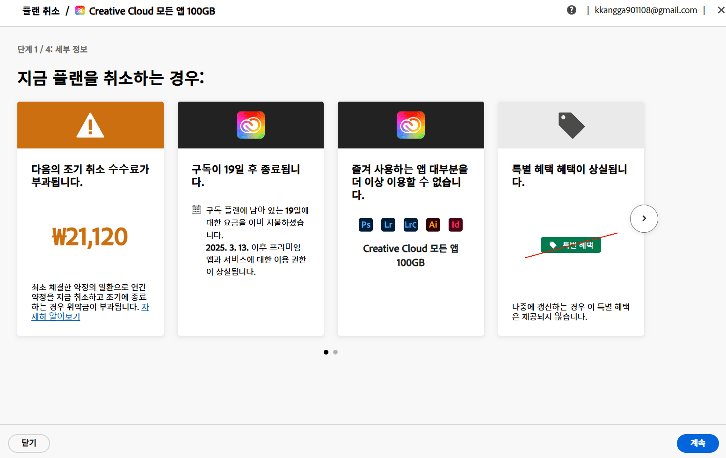726x458 pixels.
Task: Click the Illustrator Ai app icon
Action: coord(433,225)
